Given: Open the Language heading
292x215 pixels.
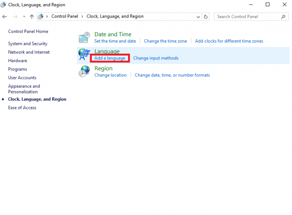Looking at the screenshot, I should tap(107, 51).
